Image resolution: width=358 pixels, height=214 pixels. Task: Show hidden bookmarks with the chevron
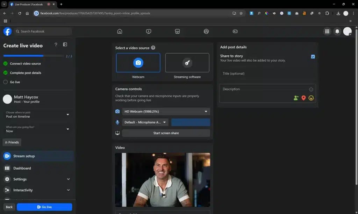[350, 21]
